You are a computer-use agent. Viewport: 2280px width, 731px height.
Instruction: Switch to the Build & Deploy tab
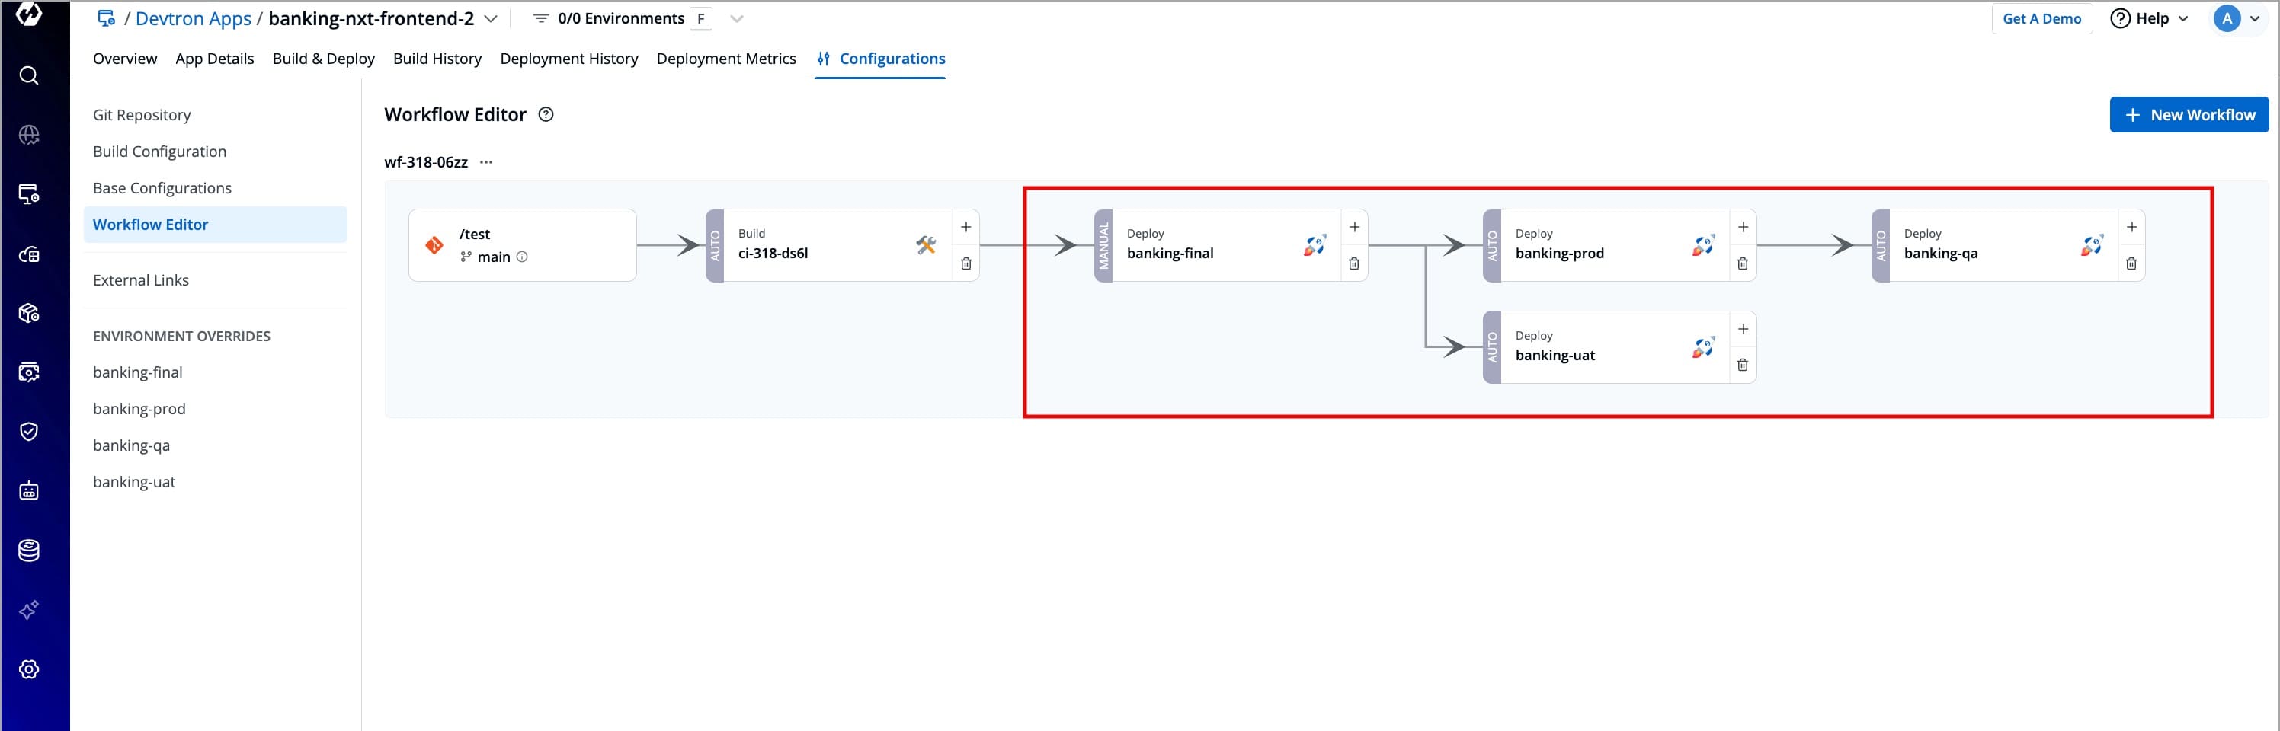pyautogui.click(x=323, y=59)
